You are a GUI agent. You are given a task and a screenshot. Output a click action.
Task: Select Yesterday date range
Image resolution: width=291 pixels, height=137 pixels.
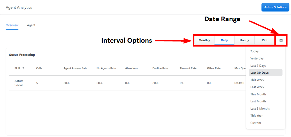(x=257, y=58)
